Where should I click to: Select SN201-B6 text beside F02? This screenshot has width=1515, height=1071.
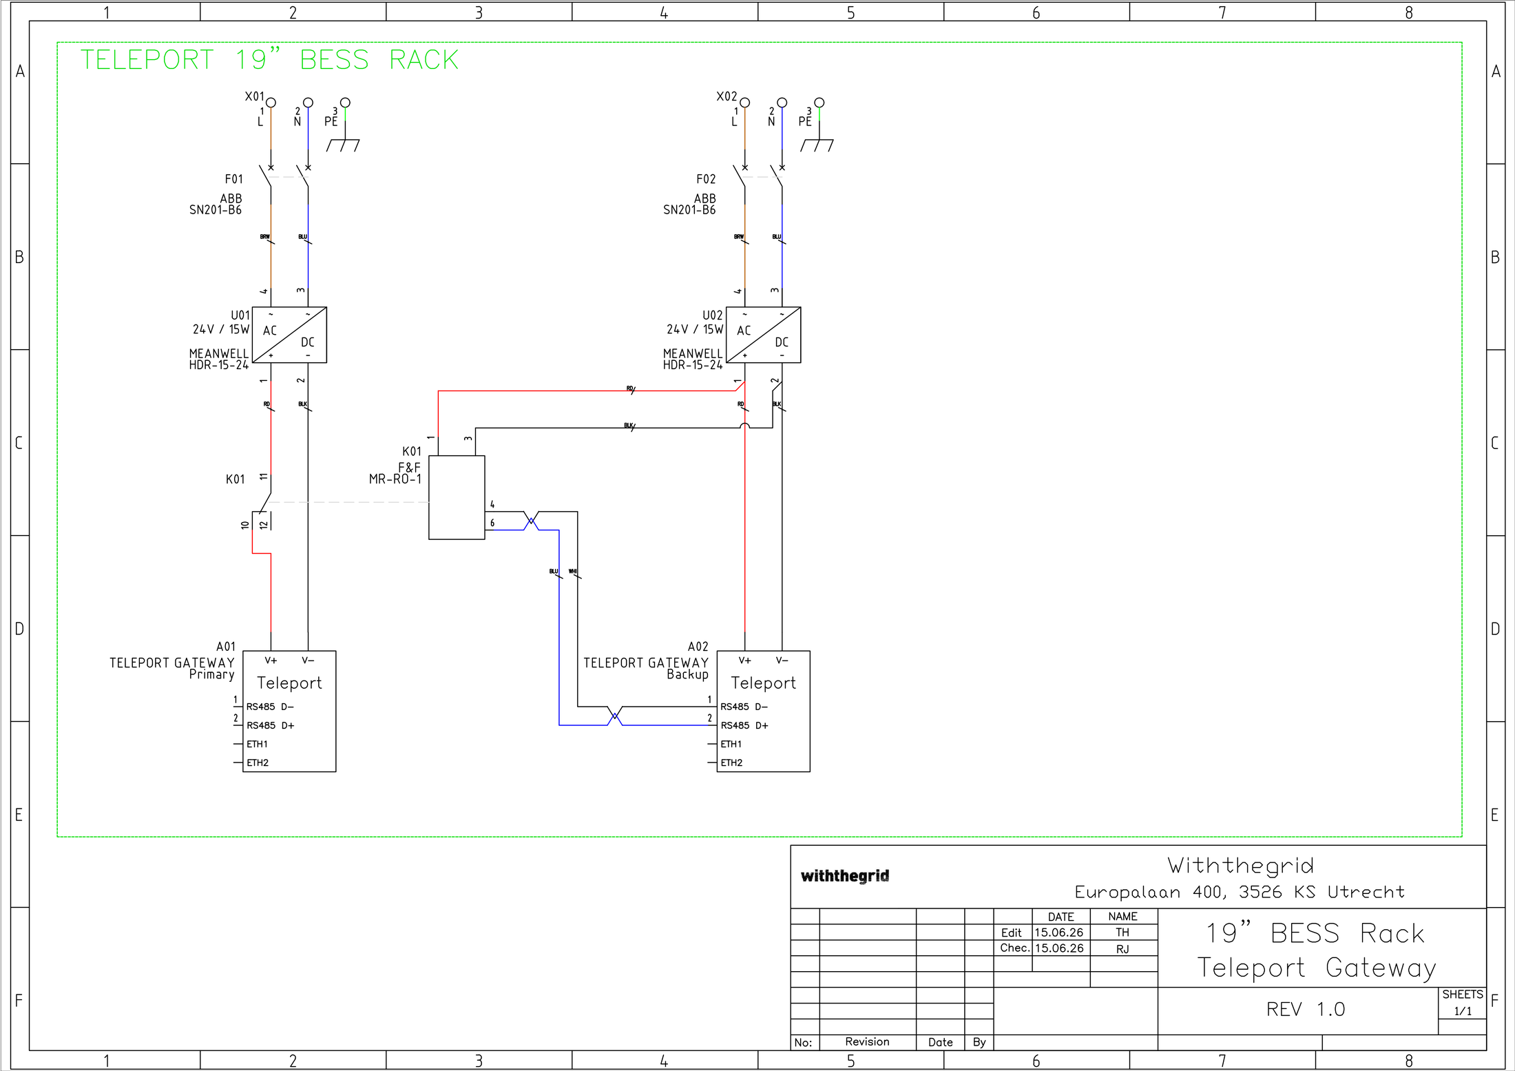(x=689, y=210)
